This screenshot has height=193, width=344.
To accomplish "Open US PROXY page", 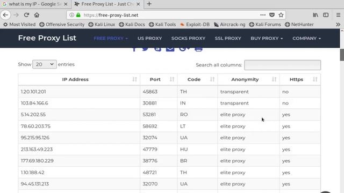I will point(149,38).
